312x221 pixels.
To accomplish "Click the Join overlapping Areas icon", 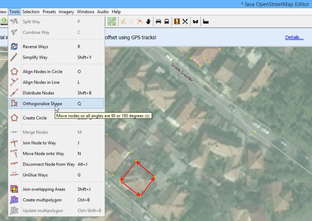I will point(14,189).
